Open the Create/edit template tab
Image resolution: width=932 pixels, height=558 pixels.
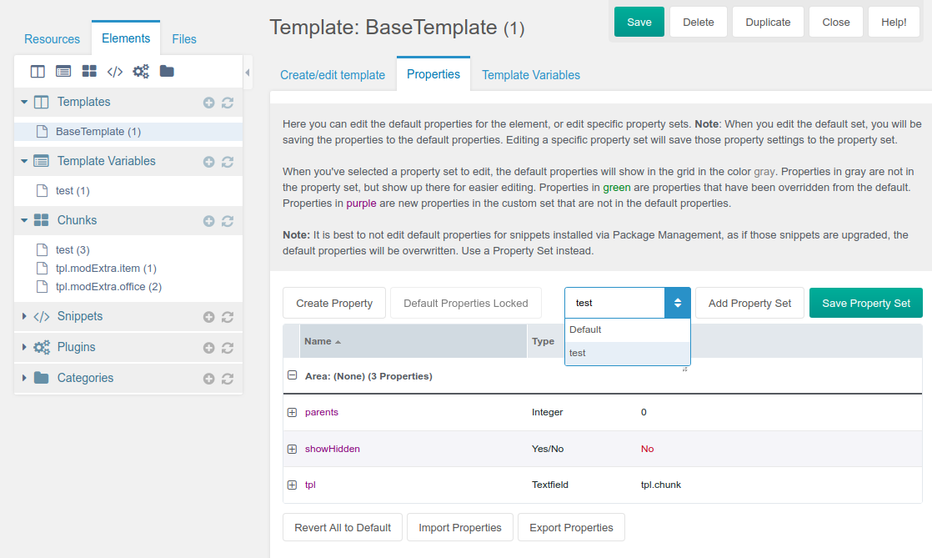click(x=333, y=75)
